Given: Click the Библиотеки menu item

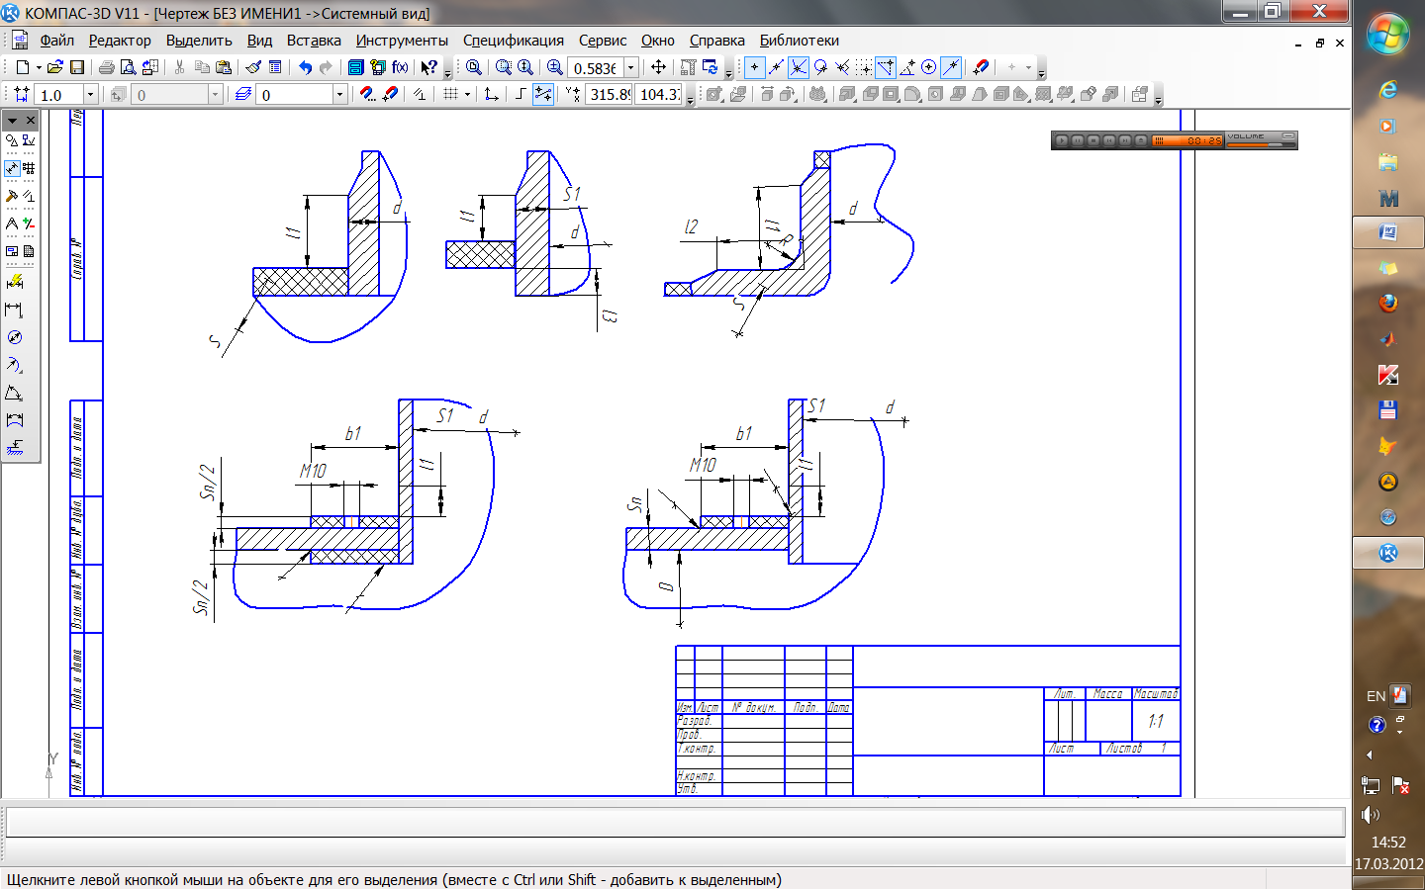Looking at the screenshot, I should [799, 41].
